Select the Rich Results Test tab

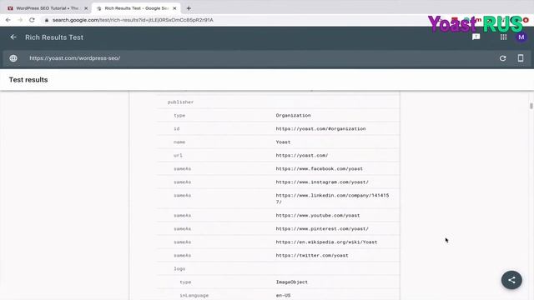(136, 8)
